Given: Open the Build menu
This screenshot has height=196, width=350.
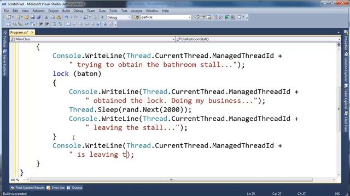Looking at the screenshot, I should click(x=66, y=11).
